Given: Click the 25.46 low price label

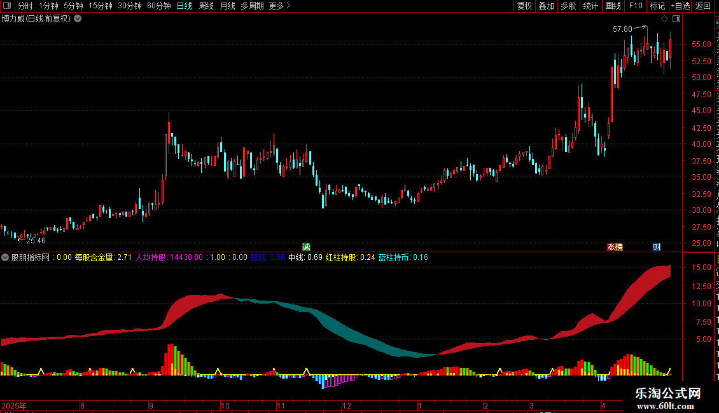Looking at the screenshot, I should pyautogui.click(x=36, y=241).
